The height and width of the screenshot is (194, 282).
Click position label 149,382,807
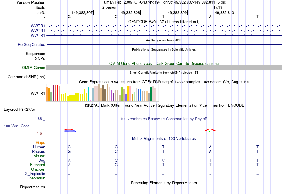point(82,12)
